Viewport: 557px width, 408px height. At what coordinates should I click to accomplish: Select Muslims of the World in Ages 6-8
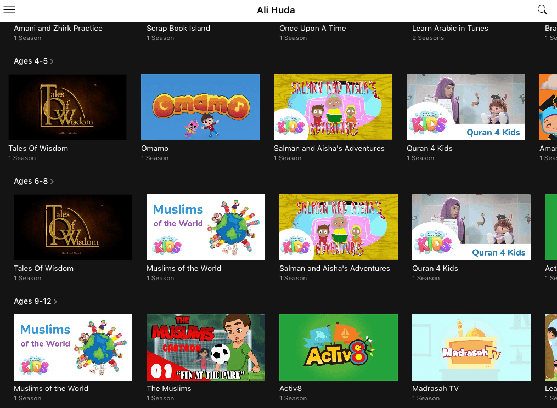coord(205,227)
